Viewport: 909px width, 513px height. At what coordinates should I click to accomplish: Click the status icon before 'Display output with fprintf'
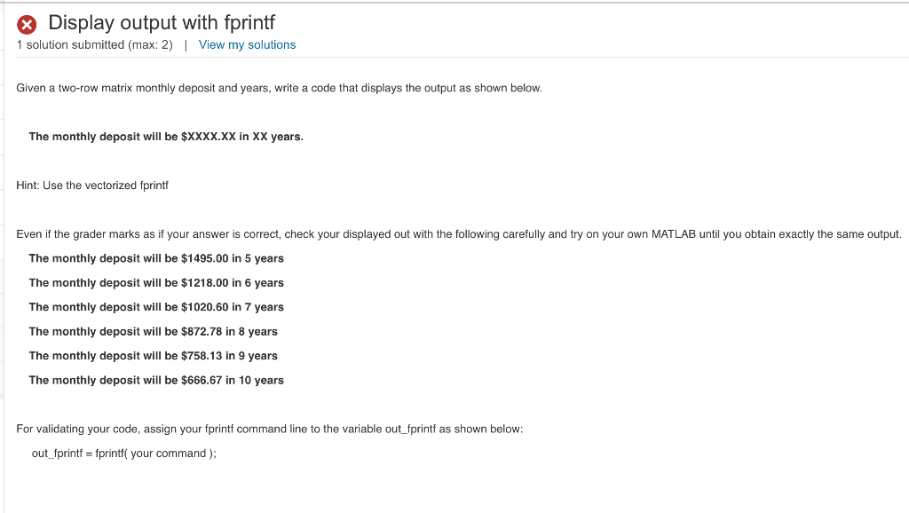coord(27,23)
